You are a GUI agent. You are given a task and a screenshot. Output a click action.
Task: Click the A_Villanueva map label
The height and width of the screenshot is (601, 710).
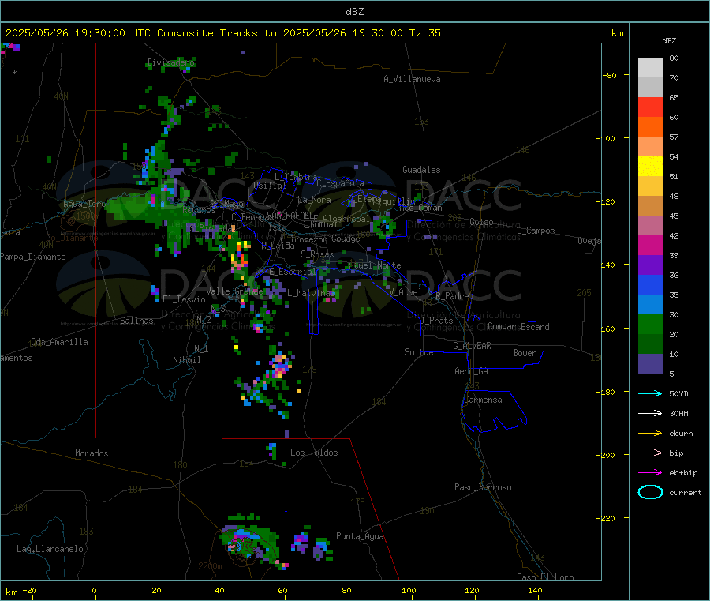(412, 79)
